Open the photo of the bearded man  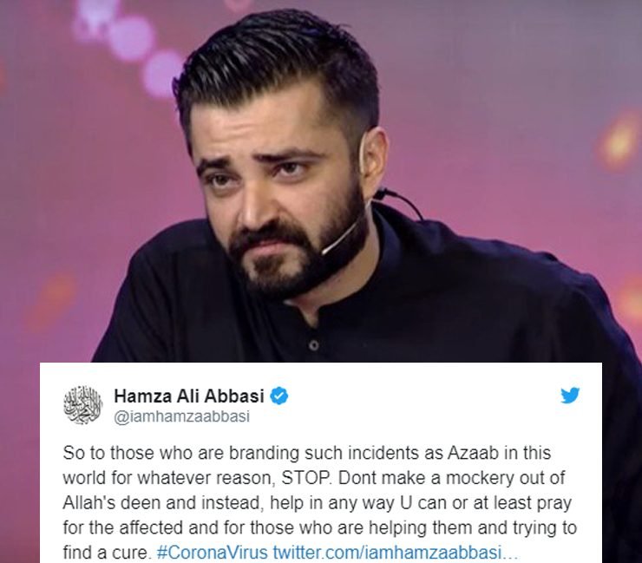tap(321, 180)
